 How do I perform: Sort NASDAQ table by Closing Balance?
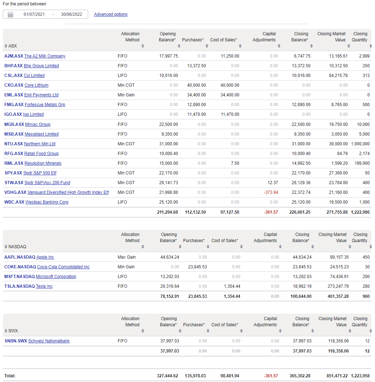click(313, 247)
